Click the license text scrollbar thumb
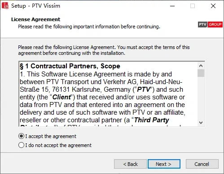The image size is (224, 174). click(x=201, y=73)
